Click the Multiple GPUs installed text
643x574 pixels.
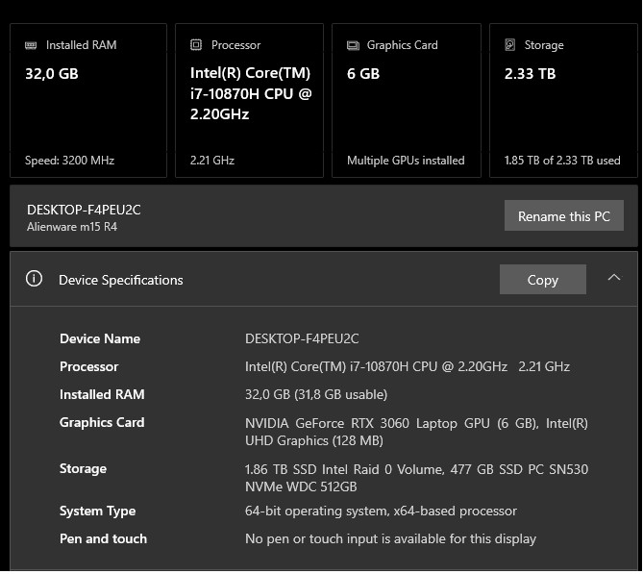point(406,161)
